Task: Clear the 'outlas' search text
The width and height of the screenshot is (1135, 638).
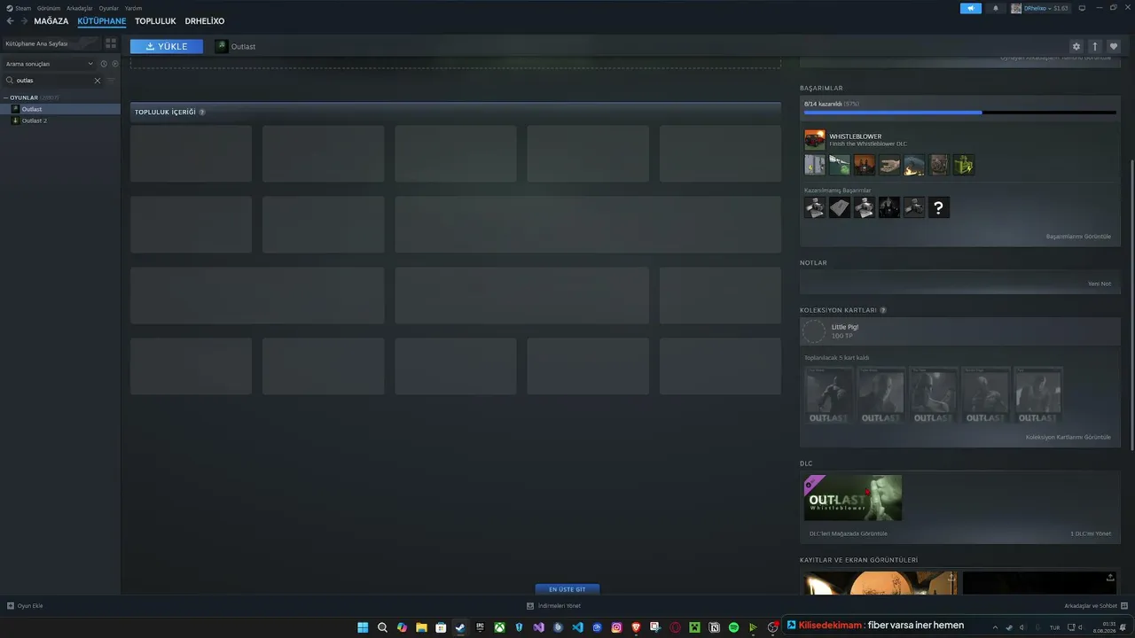Action: (x=98, y=81)
